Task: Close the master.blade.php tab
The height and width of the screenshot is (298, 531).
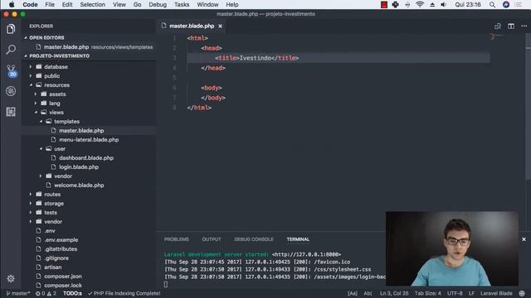Action: (220, 26)
